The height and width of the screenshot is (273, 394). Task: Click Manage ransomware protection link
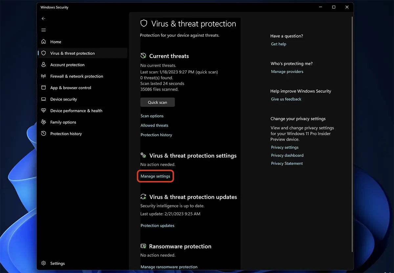[169, 267]
